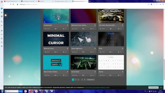Click the blue ad blocker shield icon
The width and height of the screenshot is (165, 93).
click(x=151, y=4)
